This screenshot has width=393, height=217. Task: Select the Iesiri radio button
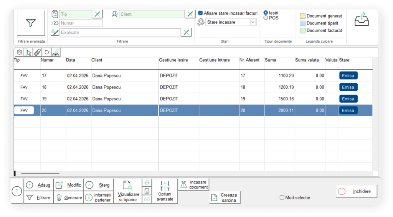(266, 13)
